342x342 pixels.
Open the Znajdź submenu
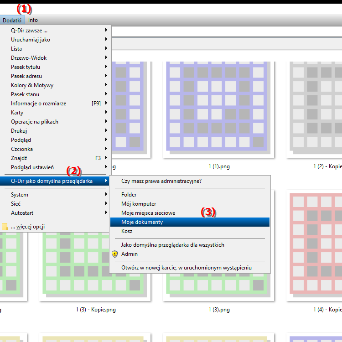coord(55,158)
